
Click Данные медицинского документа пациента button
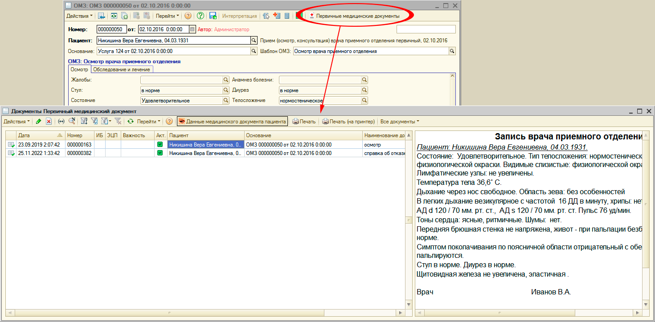[x=232, y=121]
